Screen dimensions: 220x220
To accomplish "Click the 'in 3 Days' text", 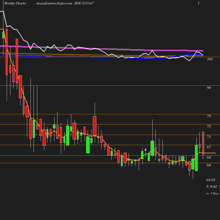I will click(213, 194).
